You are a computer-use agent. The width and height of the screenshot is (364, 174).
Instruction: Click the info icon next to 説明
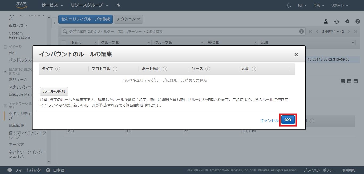point(254,69)
